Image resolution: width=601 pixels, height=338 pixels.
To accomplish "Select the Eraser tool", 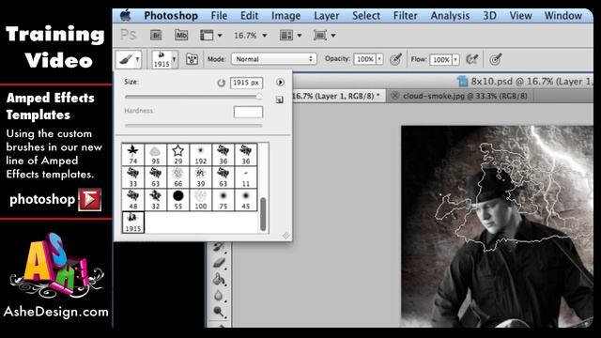I will pyautogui.click(x=219, y=263).
